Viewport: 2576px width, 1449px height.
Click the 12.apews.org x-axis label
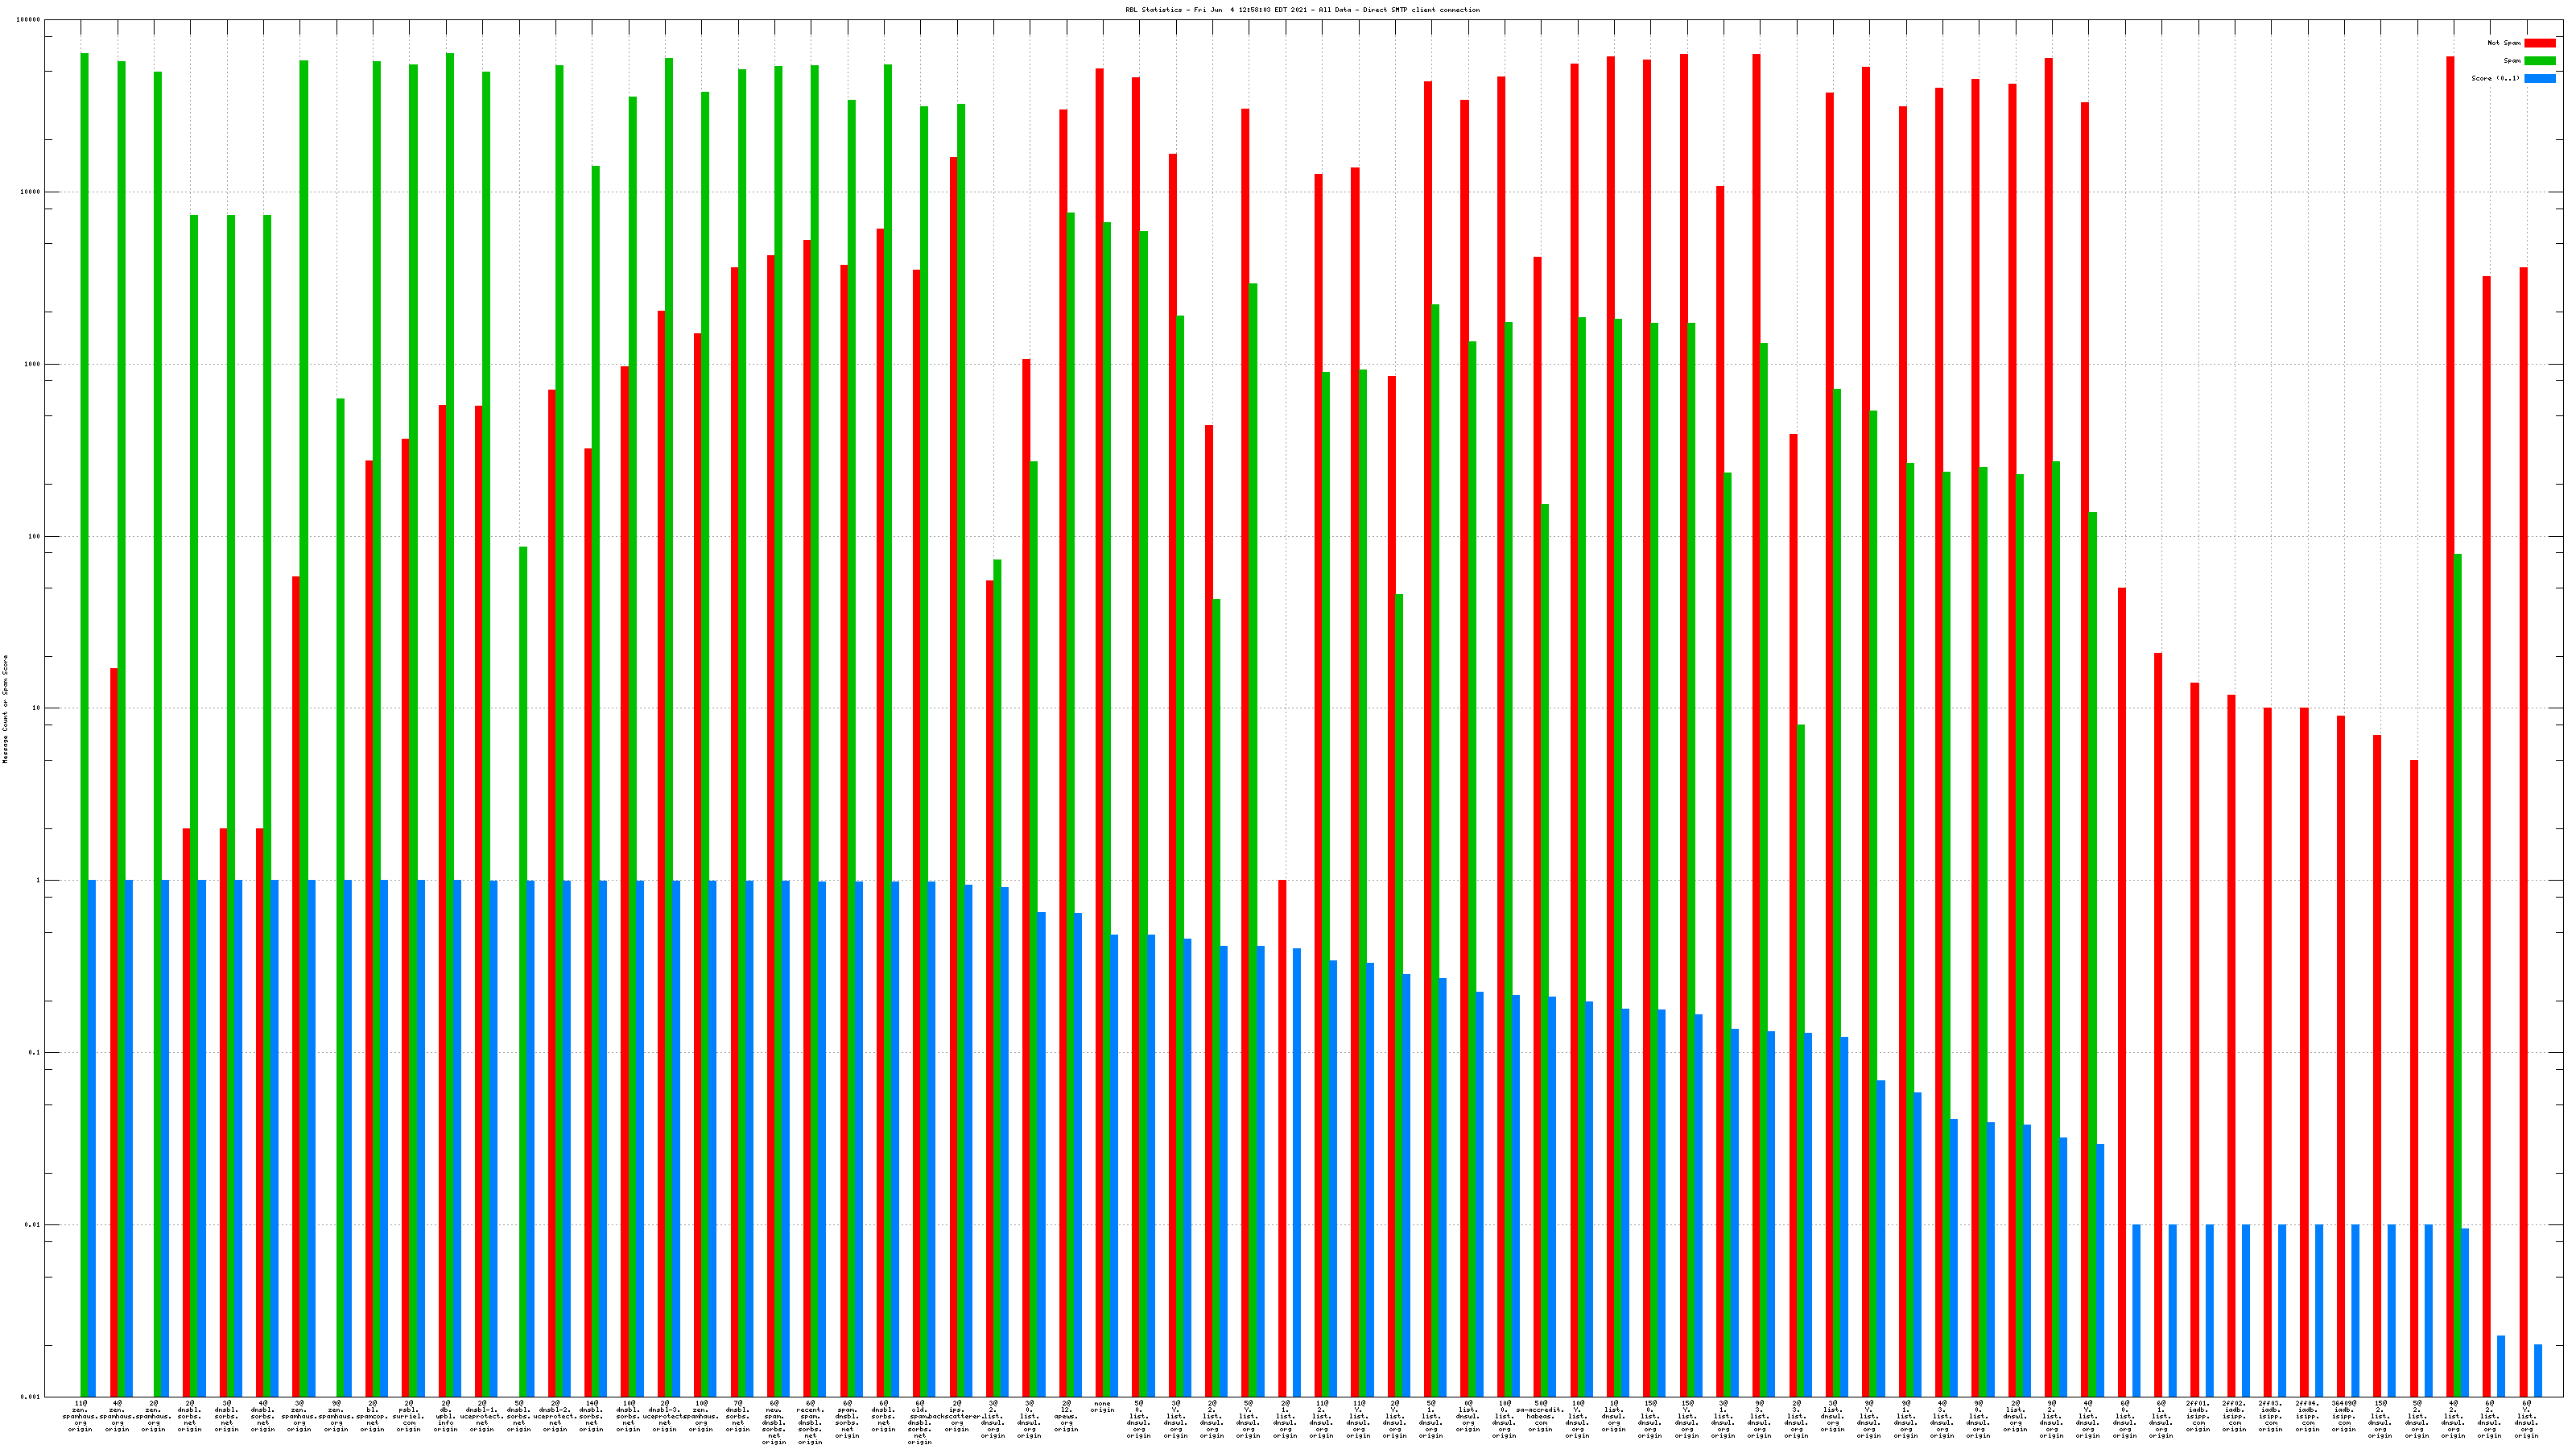pyautogui.click(x=1066, y=1416)
